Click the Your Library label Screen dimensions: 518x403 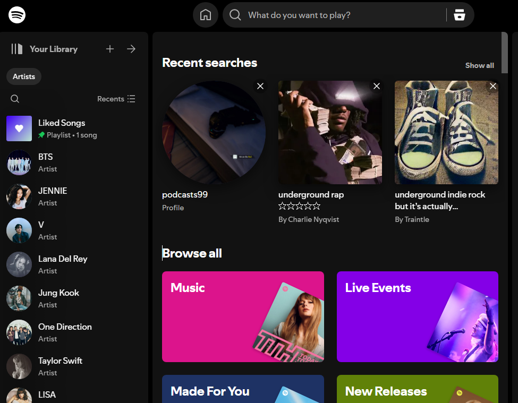point(54,49)
